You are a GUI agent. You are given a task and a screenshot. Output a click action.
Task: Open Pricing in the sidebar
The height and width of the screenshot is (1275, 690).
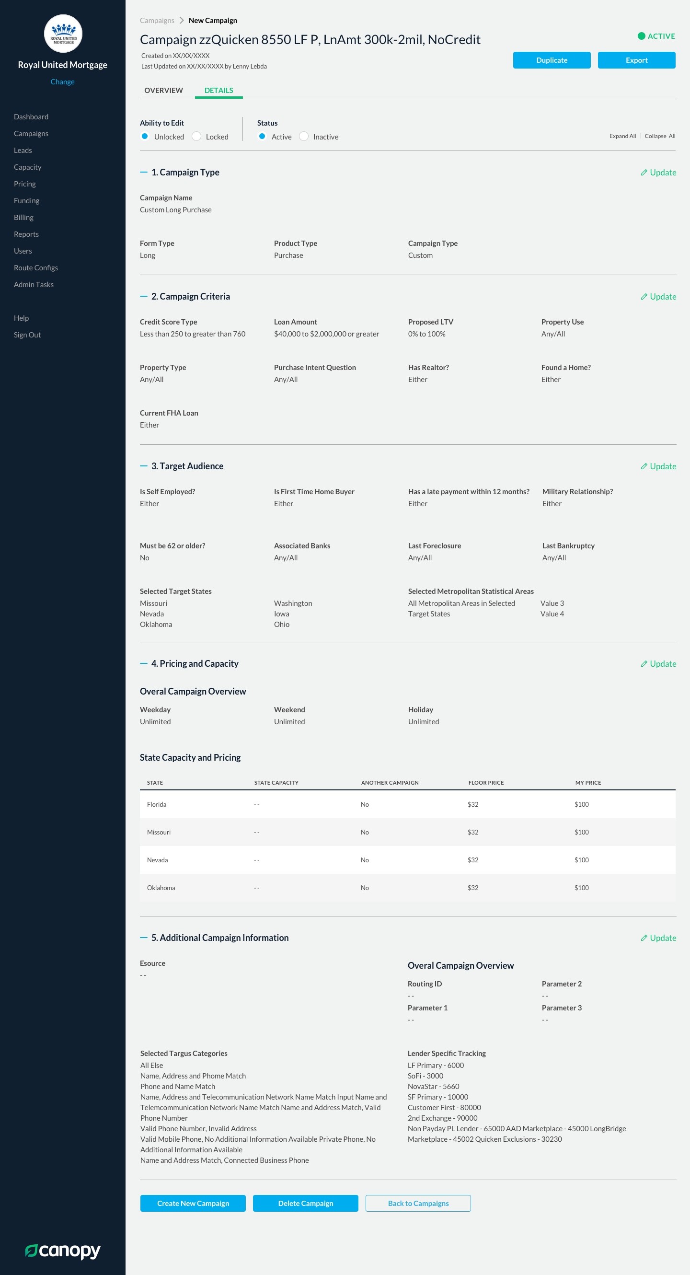[x=25, y=184]
